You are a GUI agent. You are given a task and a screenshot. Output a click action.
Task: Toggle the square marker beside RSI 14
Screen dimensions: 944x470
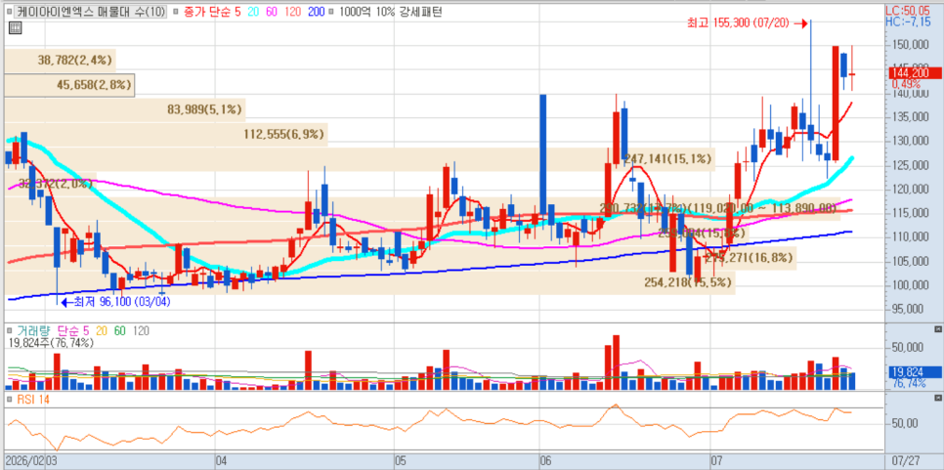coord(10,399)
